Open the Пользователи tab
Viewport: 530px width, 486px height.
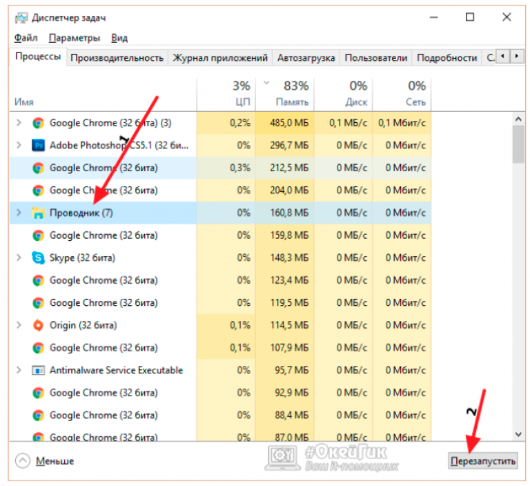[376, 58]
